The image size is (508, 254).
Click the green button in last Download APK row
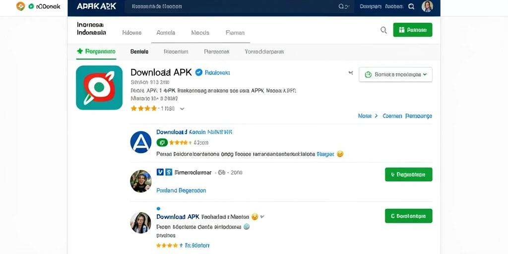click(x=409, y=216)
